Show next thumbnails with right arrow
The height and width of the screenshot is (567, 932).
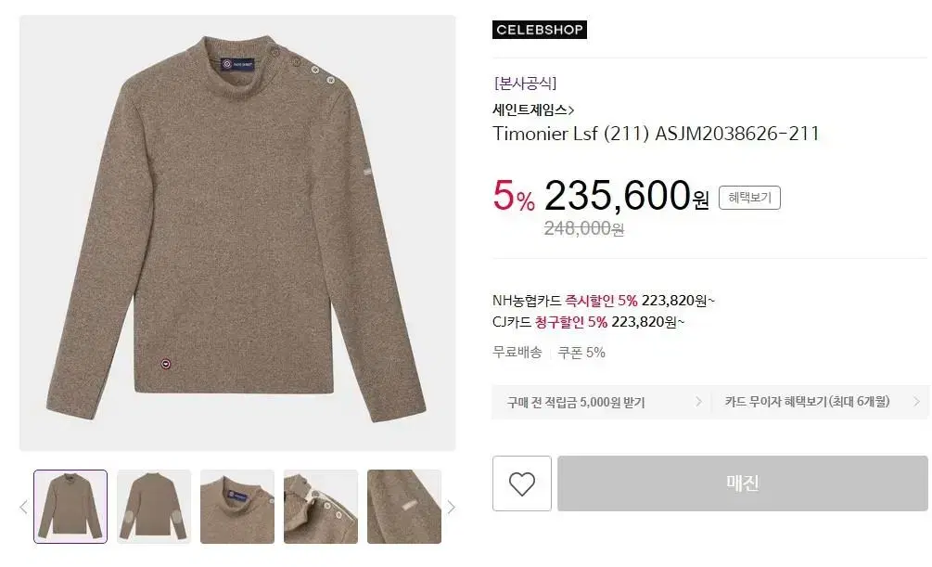(x=451, y=507)
